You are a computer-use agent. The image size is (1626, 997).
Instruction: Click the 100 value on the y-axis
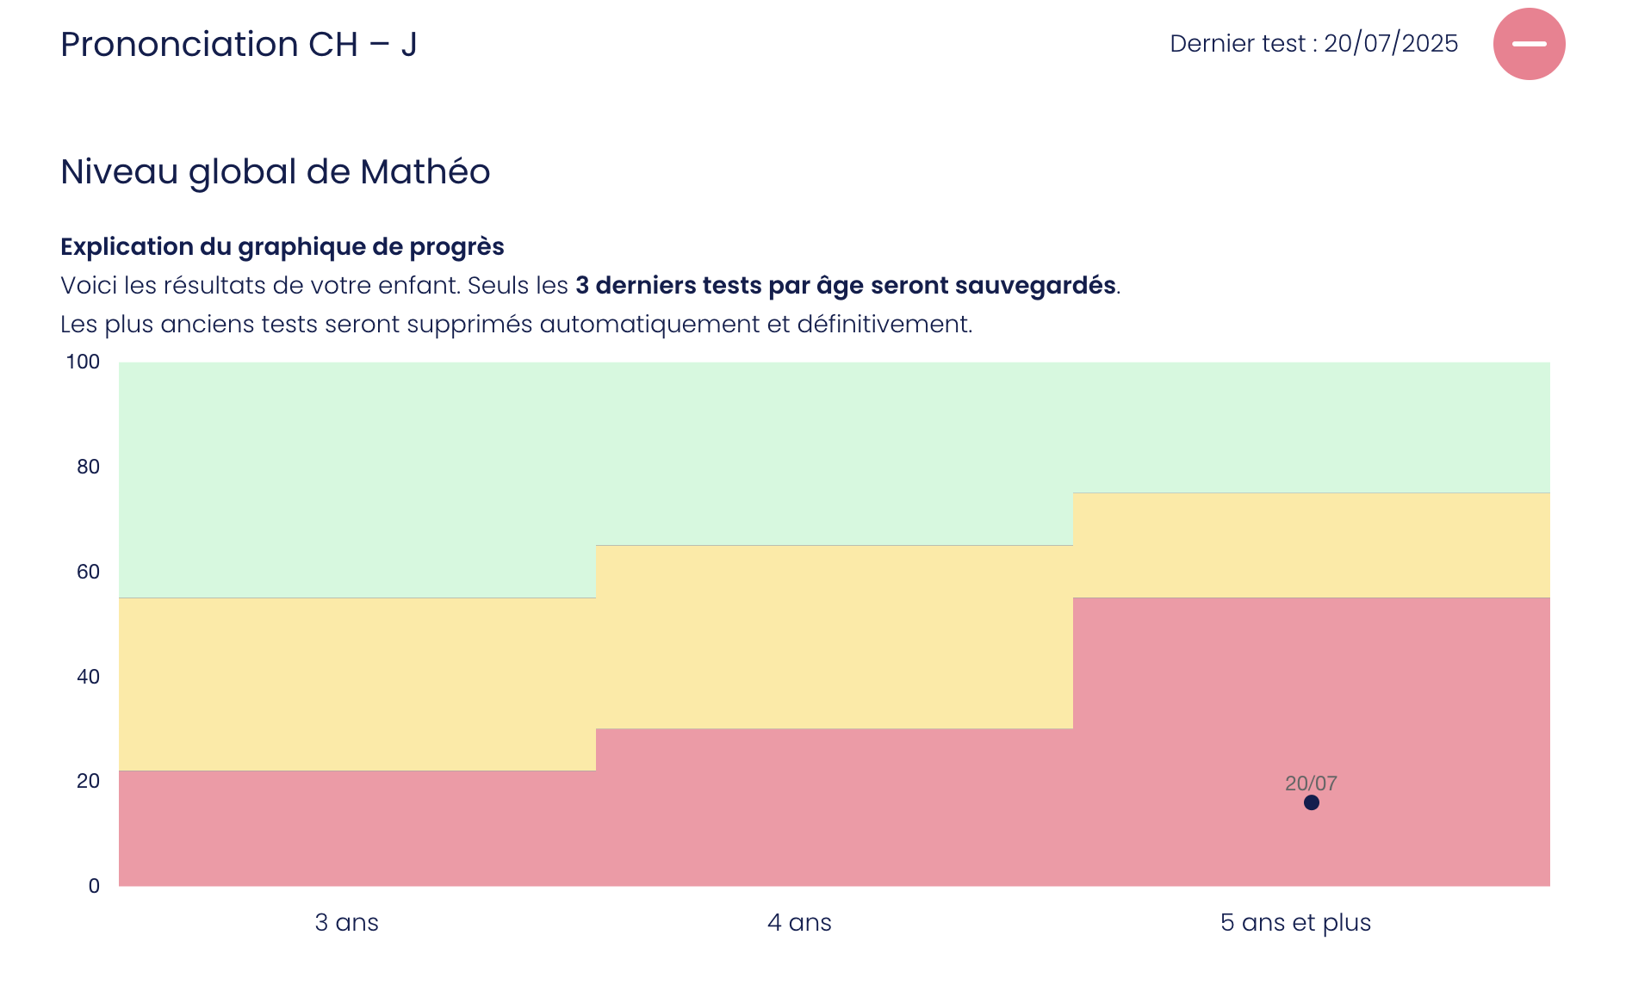tap(82, 362)
